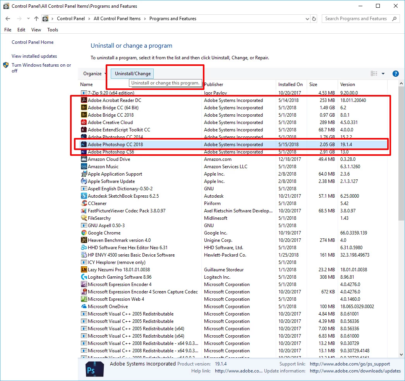Click the HHD Hex Editor Neo icon
405x381 pixels.
pyautogui.click(x=84, y=247)
